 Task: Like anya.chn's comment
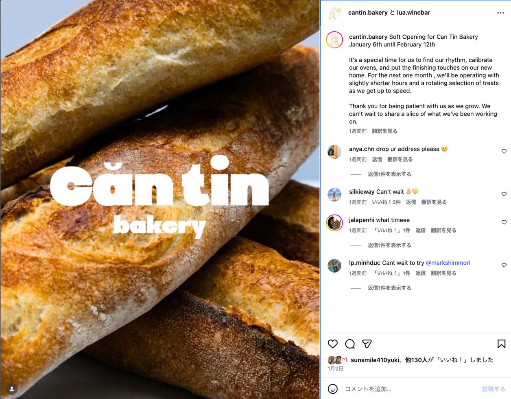click(x=504, y=151)
